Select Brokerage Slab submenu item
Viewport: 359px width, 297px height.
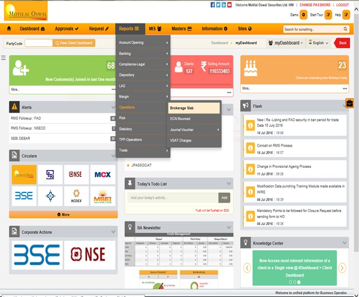tap(194, 108)
